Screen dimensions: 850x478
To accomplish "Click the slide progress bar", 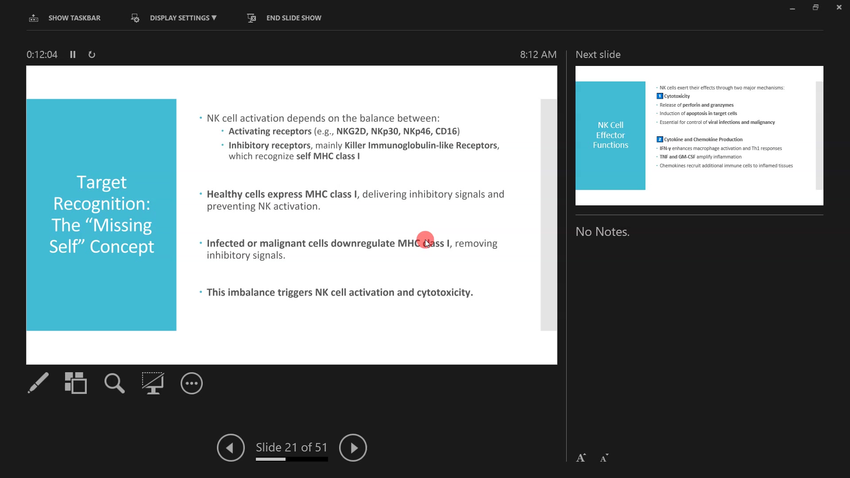I will (x=292, y=459).
